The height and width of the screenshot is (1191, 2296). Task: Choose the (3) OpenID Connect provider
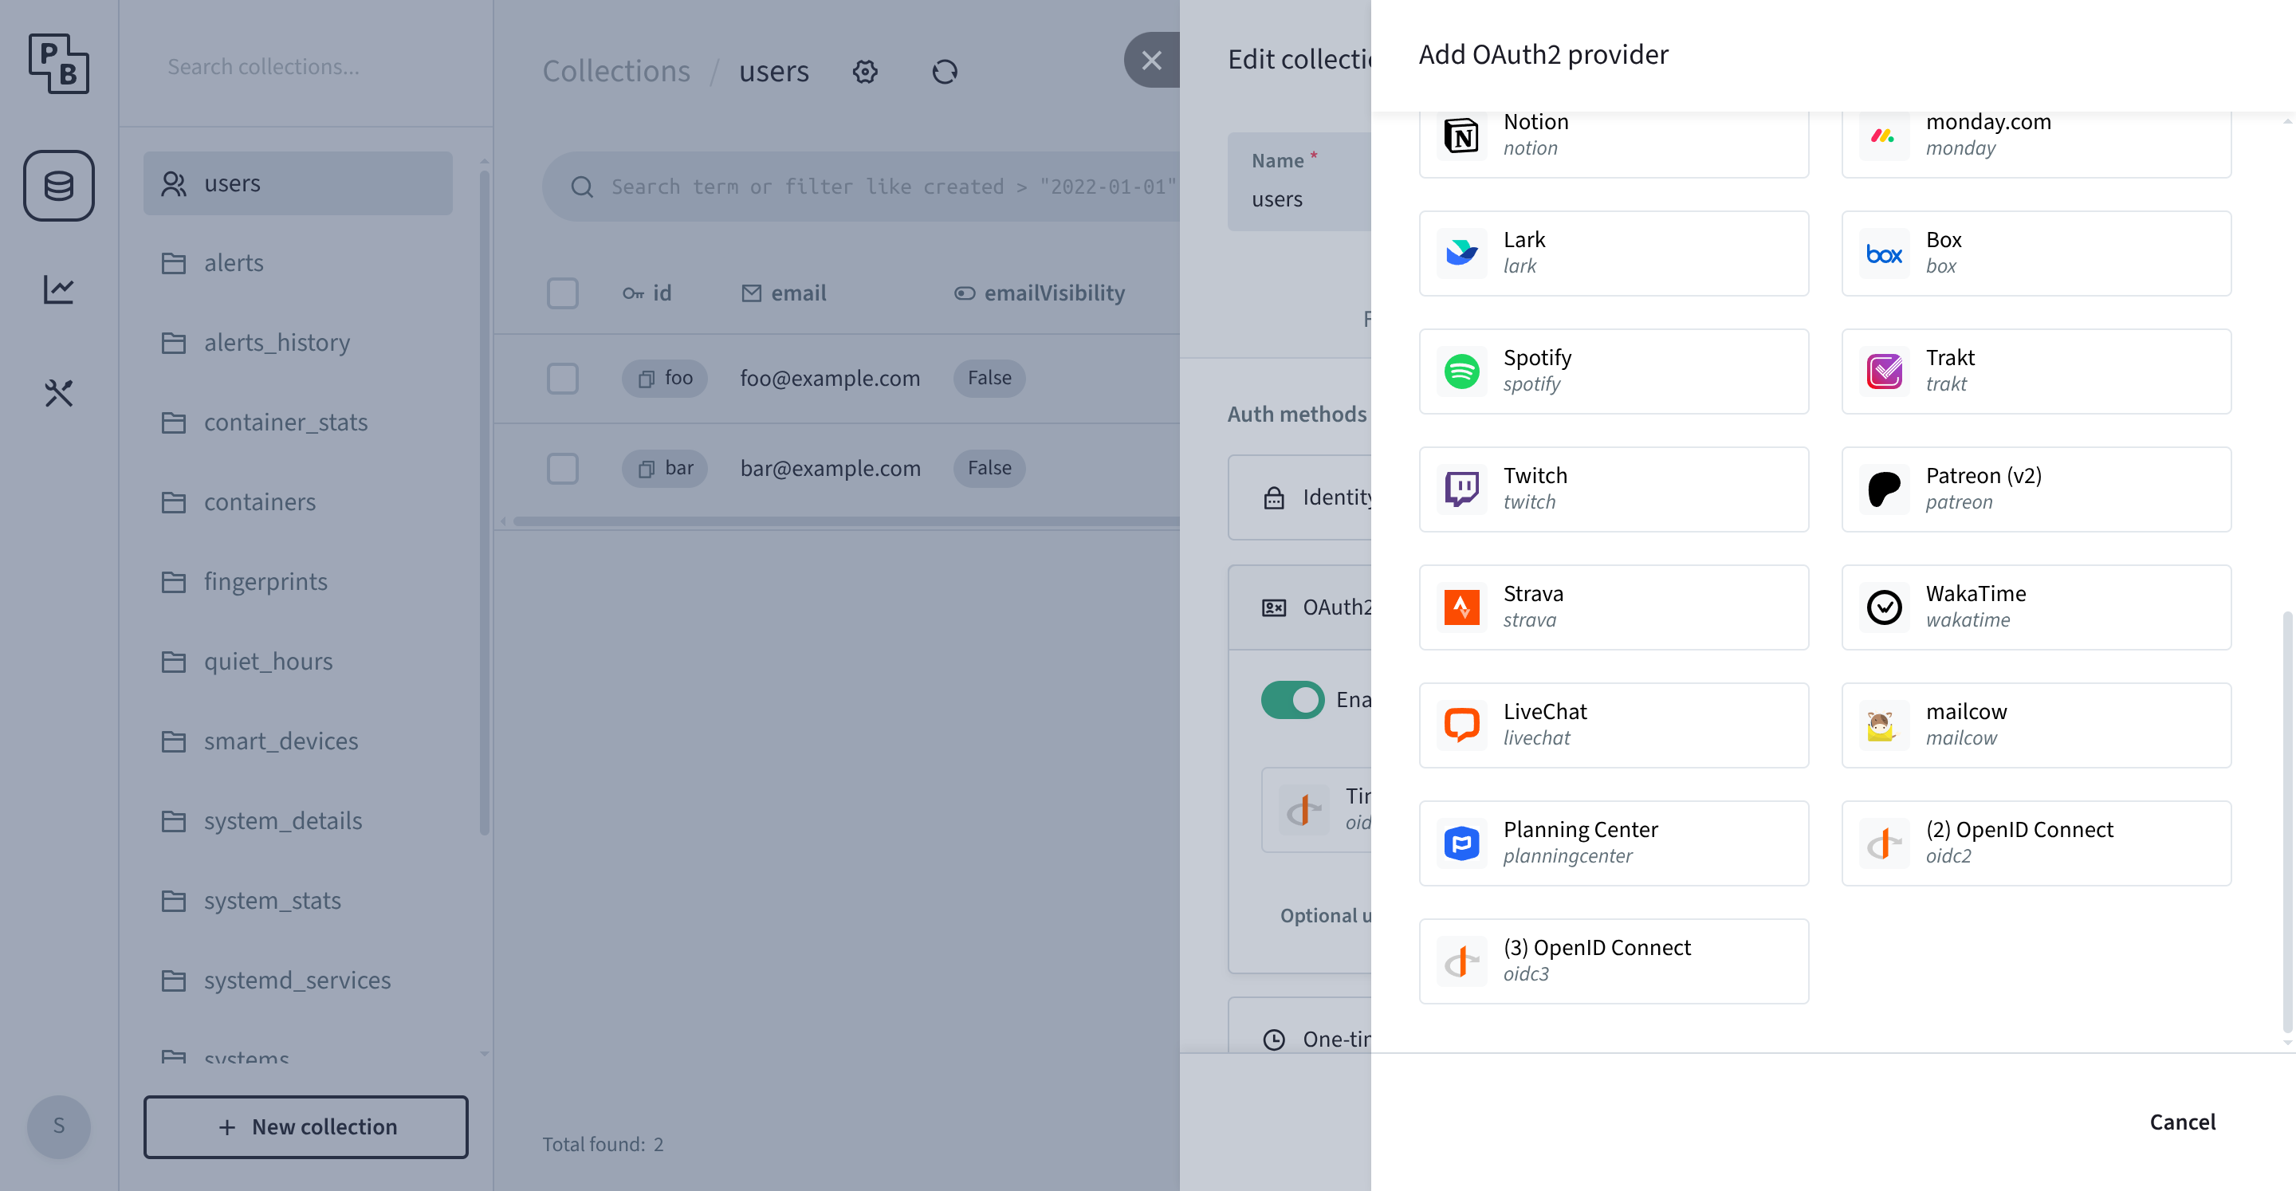1614,961
